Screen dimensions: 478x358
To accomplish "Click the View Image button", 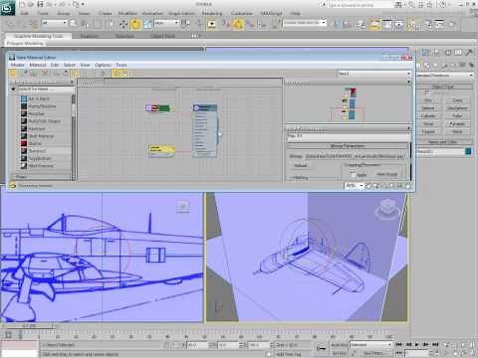I will pyautogui.click(x=387, y=174).
